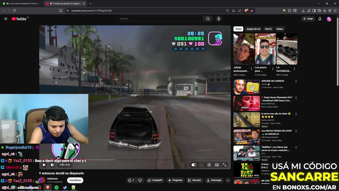The width and height of the screenshot is (339, 191).
Task: Open the Brave main menu icon
Action: (x=335, y=11)
